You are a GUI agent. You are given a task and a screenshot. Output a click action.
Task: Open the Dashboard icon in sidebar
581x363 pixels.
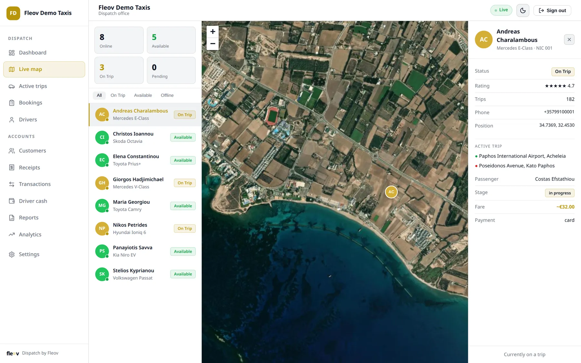pos(12,53)
